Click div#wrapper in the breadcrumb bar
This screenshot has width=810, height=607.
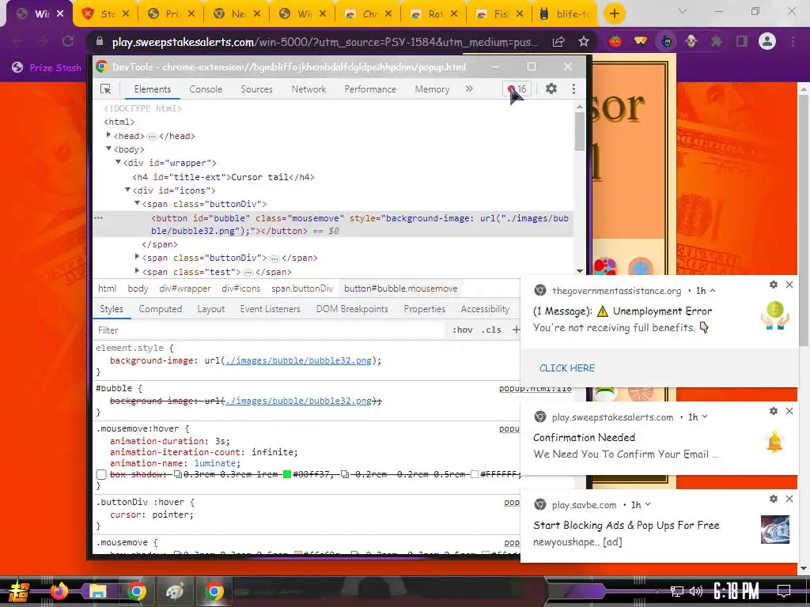click(x=185, y=288)
